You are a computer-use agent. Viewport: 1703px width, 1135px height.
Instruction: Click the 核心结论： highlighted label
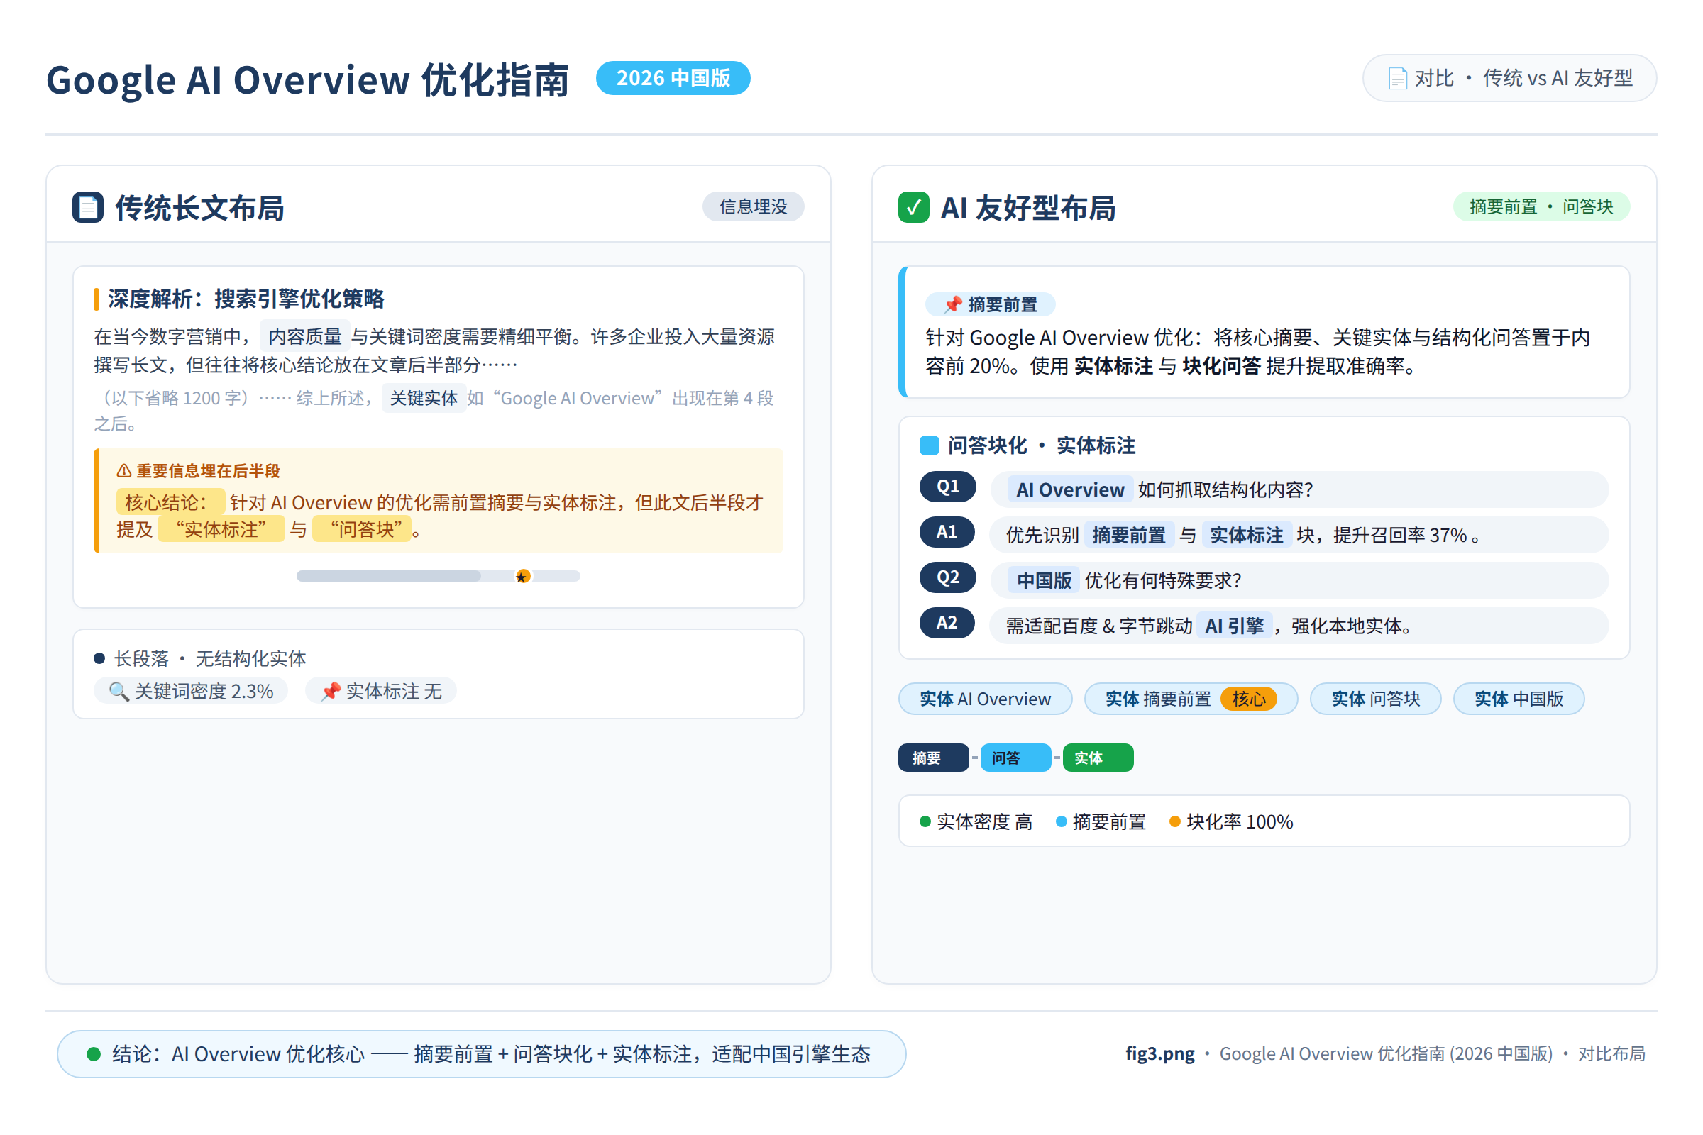coord(170,502)
